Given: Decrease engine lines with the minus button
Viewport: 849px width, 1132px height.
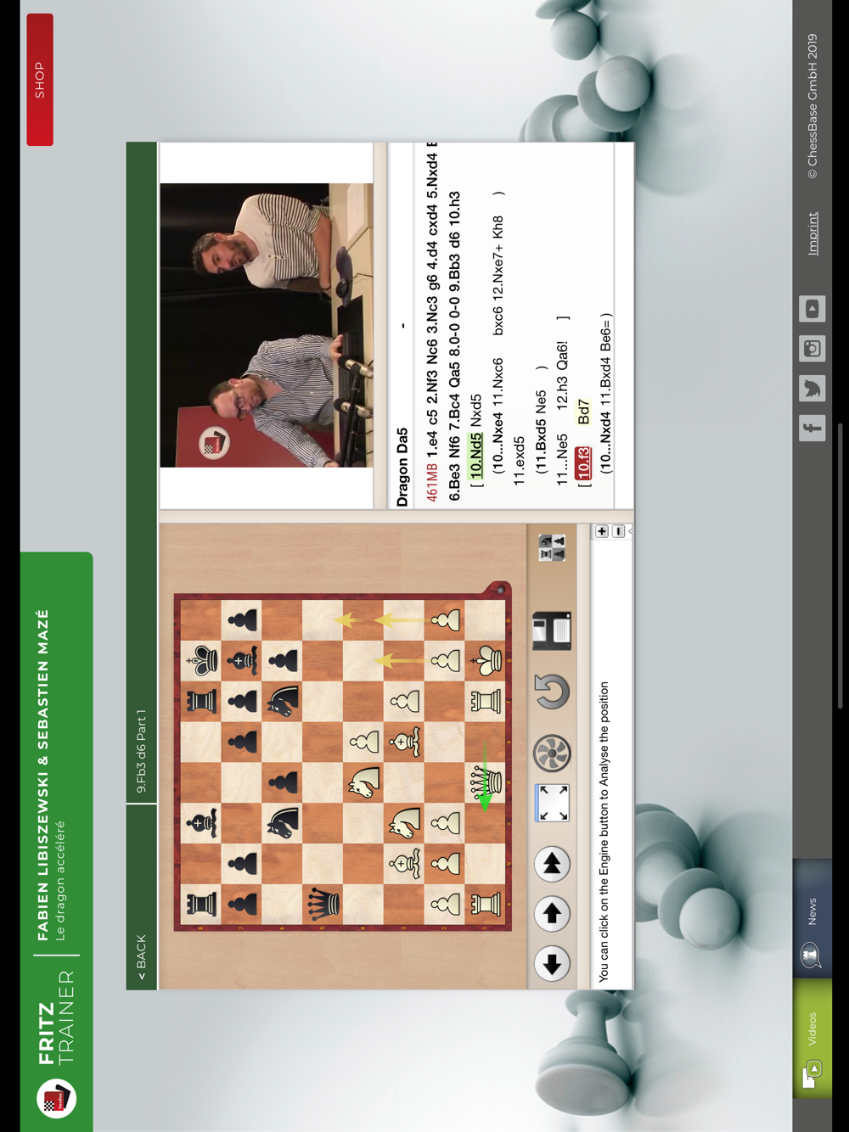Looking at the screenshot, I should [x=618, y=531].
